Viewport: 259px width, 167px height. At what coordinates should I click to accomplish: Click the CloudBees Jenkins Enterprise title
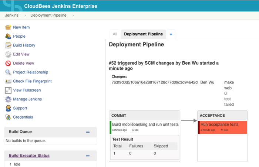(x=61, y=6)
